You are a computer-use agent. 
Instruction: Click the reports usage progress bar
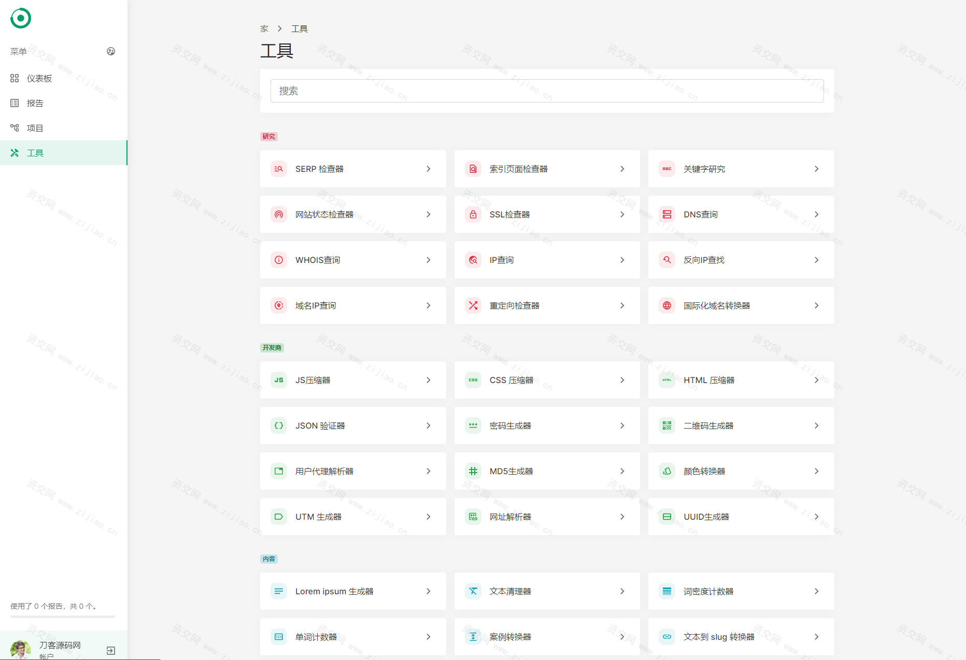63,617
